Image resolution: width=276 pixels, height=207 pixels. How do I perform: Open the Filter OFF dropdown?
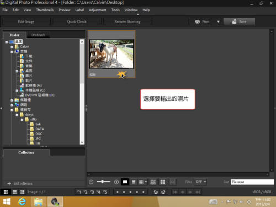click(x=200, y=182)
